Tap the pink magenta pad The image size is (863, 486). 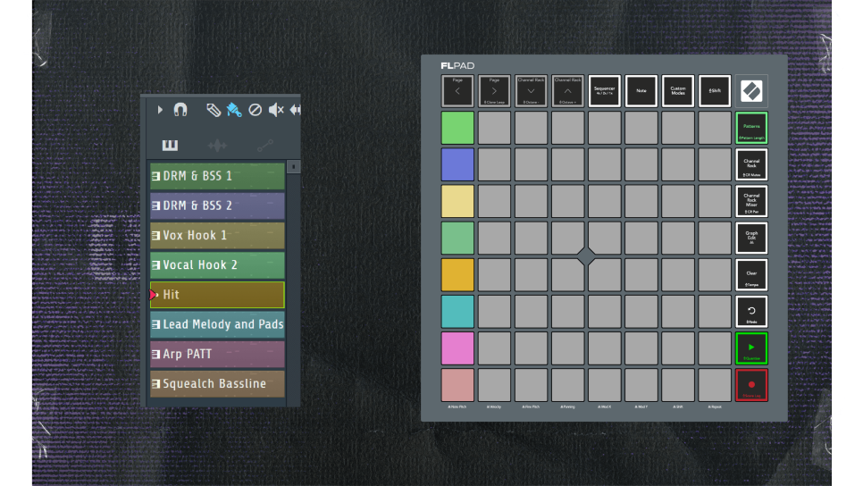[457, 348]
